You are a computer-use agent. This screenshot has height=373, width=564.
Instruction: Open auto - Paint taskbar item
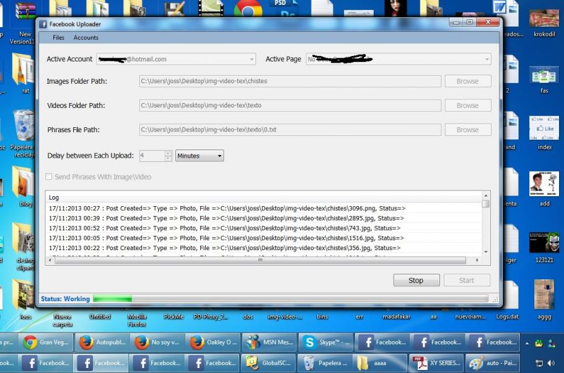[493, 363]
